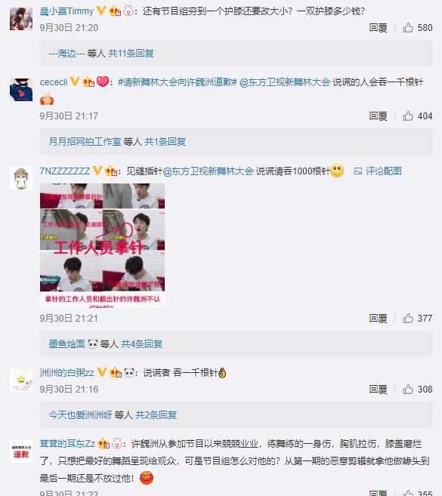Like 7NZZZZZZZ's comment with 377 likes

pos(408,319)
